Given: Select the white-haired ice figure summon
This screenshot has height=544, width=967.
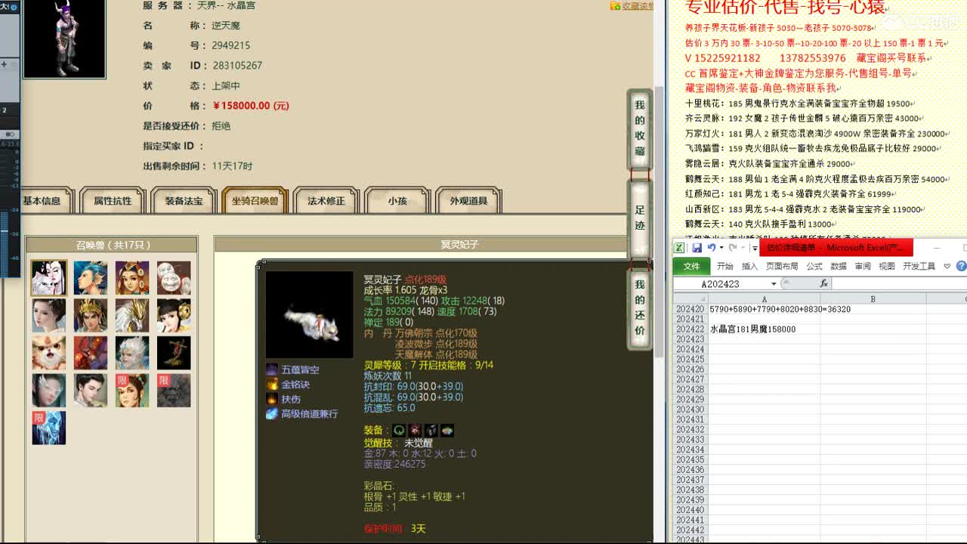Looking at the screenshot, I should 132,353.
